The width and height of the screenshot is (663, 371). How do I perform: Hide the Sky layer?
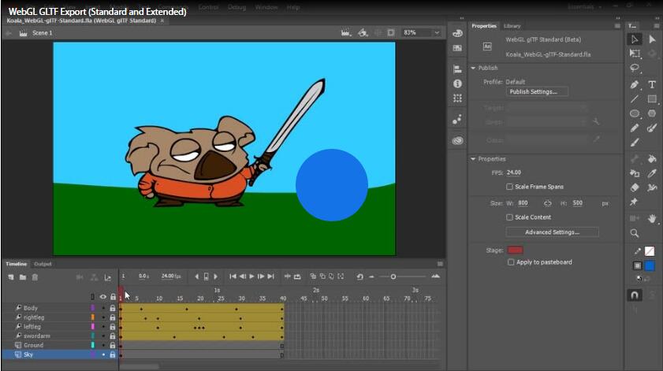(103, 354)
